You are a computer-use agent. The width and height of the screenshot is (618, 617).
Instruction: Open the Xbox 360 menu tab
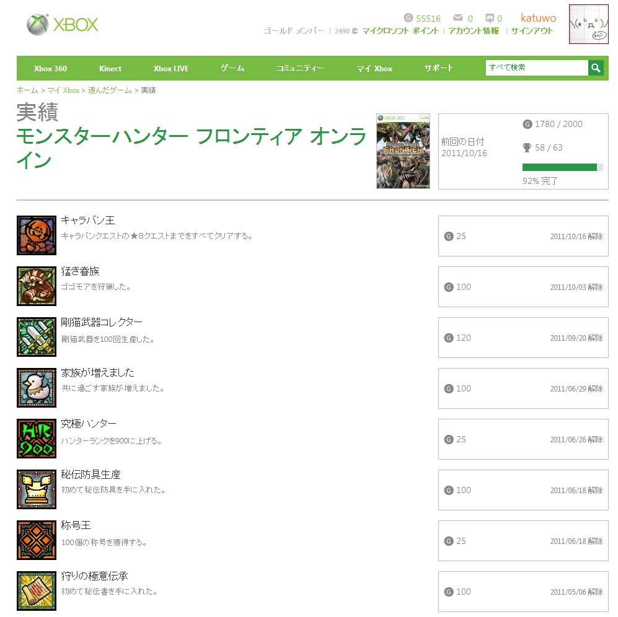[x=50, y=69]
